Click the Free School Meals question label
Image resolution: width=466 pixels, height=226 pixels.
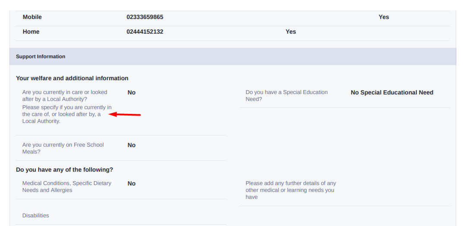63,148
